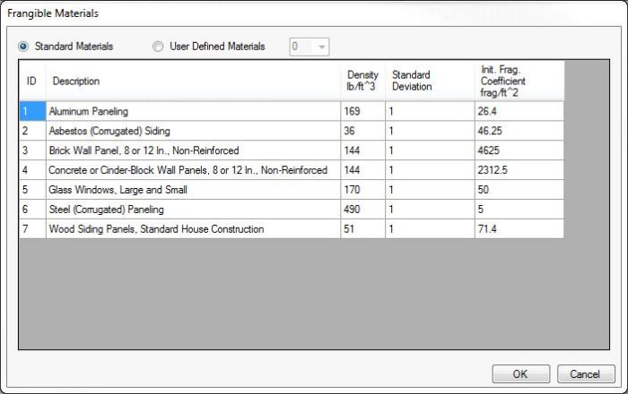
Task: Select the Wood Siding Panels row
Action: point(192,229)
